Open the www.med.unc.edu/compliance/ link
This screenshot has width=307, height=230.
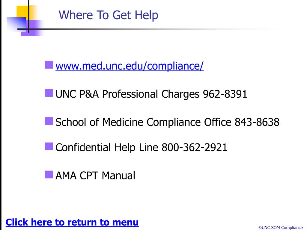[x=130, y=66]
